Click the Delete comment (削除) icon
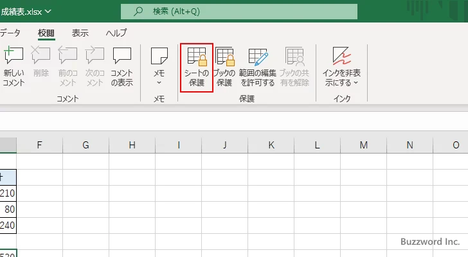The image size is (468, 257). pos(40,55)
